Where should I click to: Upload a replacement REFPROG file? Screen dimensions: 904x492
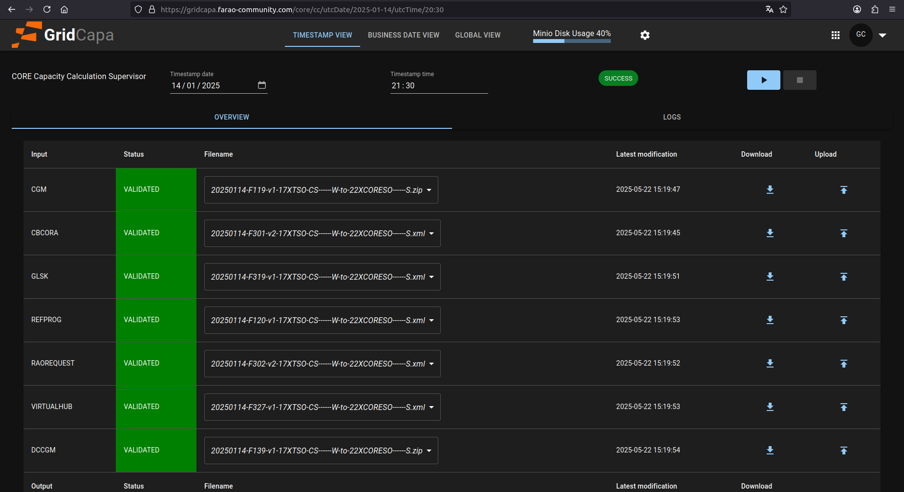click(844, 320)
